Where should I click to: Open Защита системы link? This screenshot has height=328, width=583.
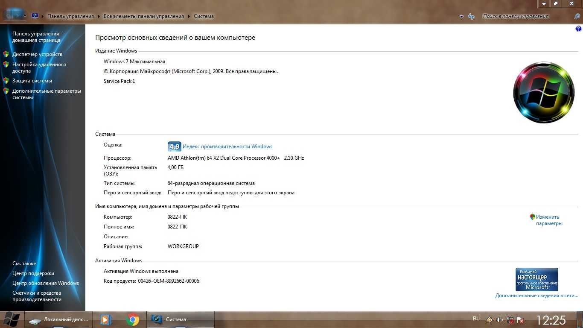click(32, 81)
